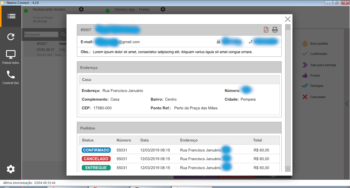Screen dimensions: 350x188
Task: Open Restaurante Modelo settings gear
Action: pyautogui.click(x=81, y=9)
